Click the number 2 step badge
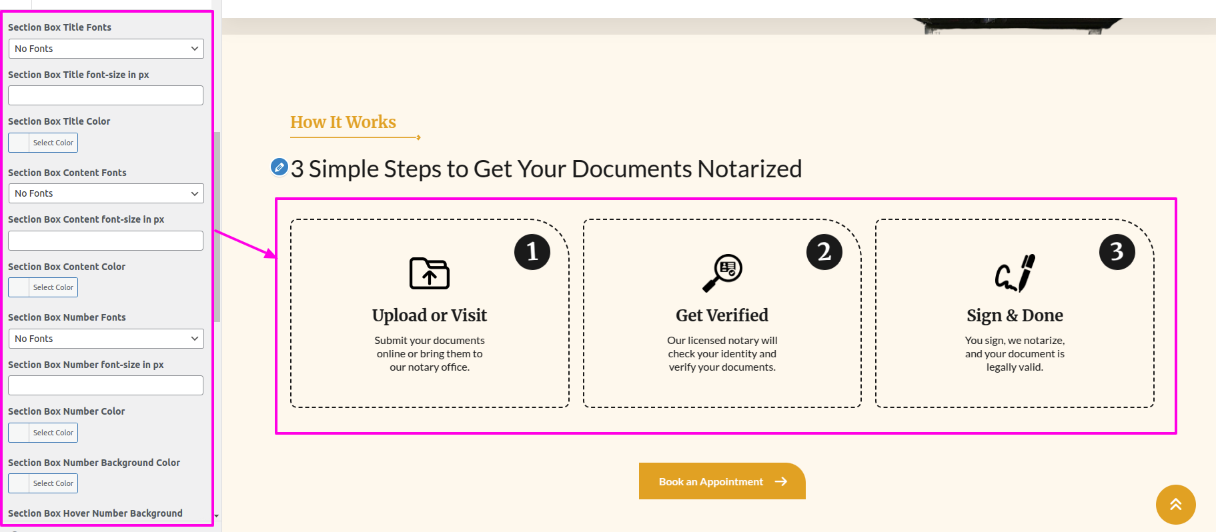Viewport: 1216px width, 532px height. pos(824,252)
